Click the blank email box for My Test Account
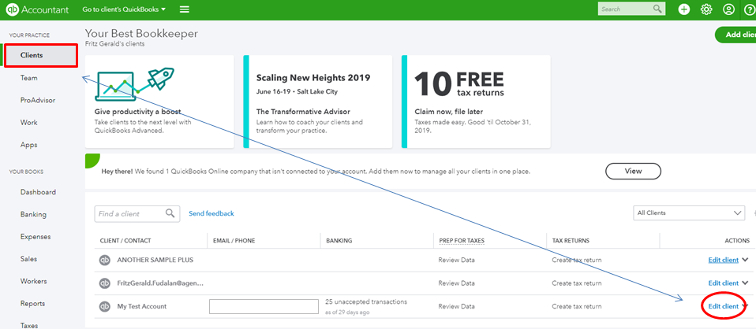Screen dimensions: 756x329 (264, 306)
